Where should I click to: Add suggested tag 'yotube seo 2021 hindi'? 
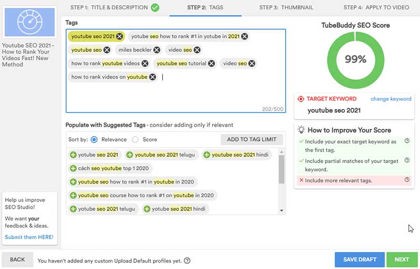click(x=147, y=209)
